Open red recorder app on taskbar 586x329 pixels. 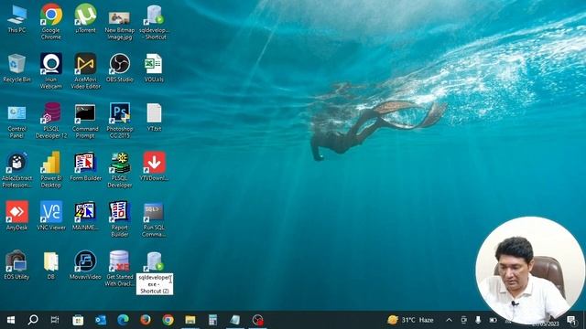257,320
